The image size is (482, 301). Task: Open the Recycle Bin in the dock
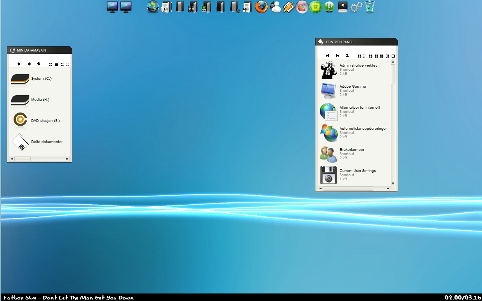coord(370,7)
